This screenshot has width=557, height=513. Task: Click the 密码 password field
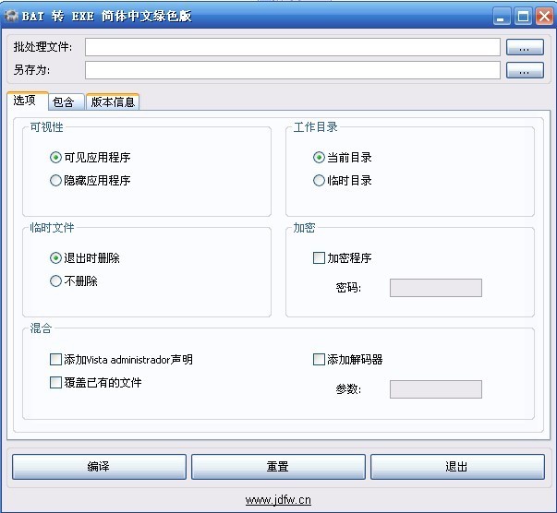(x=436, y=288)
